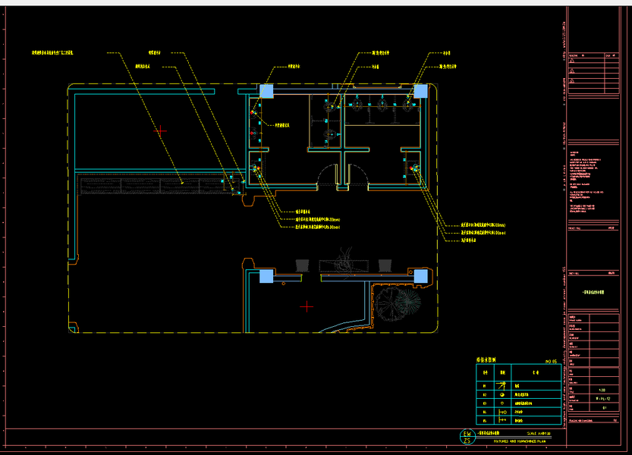Screen dimensions: 632x455
Task: Select the palm tree symbol in the planter
Action: tap(407, 300)
